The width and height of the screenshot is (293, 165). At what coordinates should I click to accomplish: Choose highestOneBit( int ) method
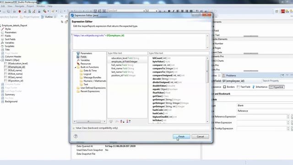[x=164, y=117]
